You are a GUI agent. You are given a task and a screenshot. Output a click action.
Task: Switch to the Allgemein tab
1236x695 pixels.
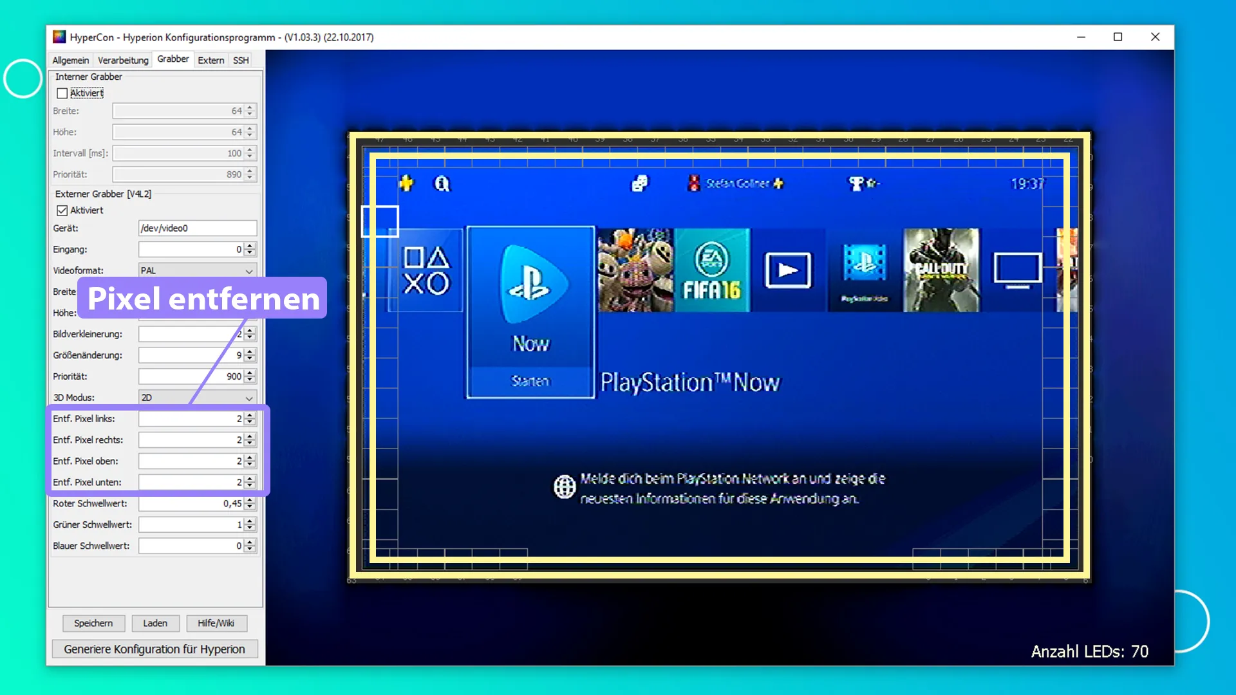(71, 60)
